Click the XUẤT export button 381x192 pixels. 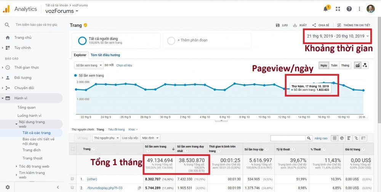(x=300, y=25)
